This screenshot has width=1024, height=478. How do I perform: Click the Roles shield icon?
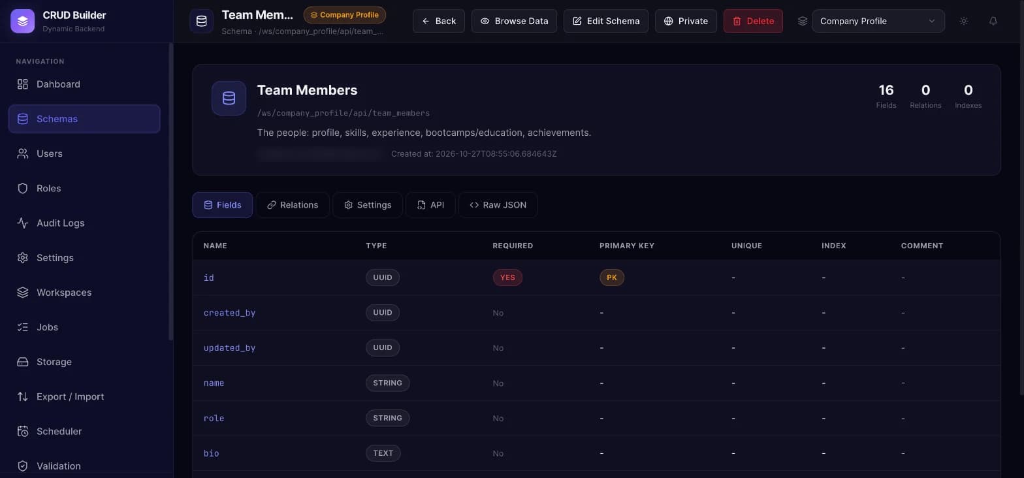tap(23, 188)
